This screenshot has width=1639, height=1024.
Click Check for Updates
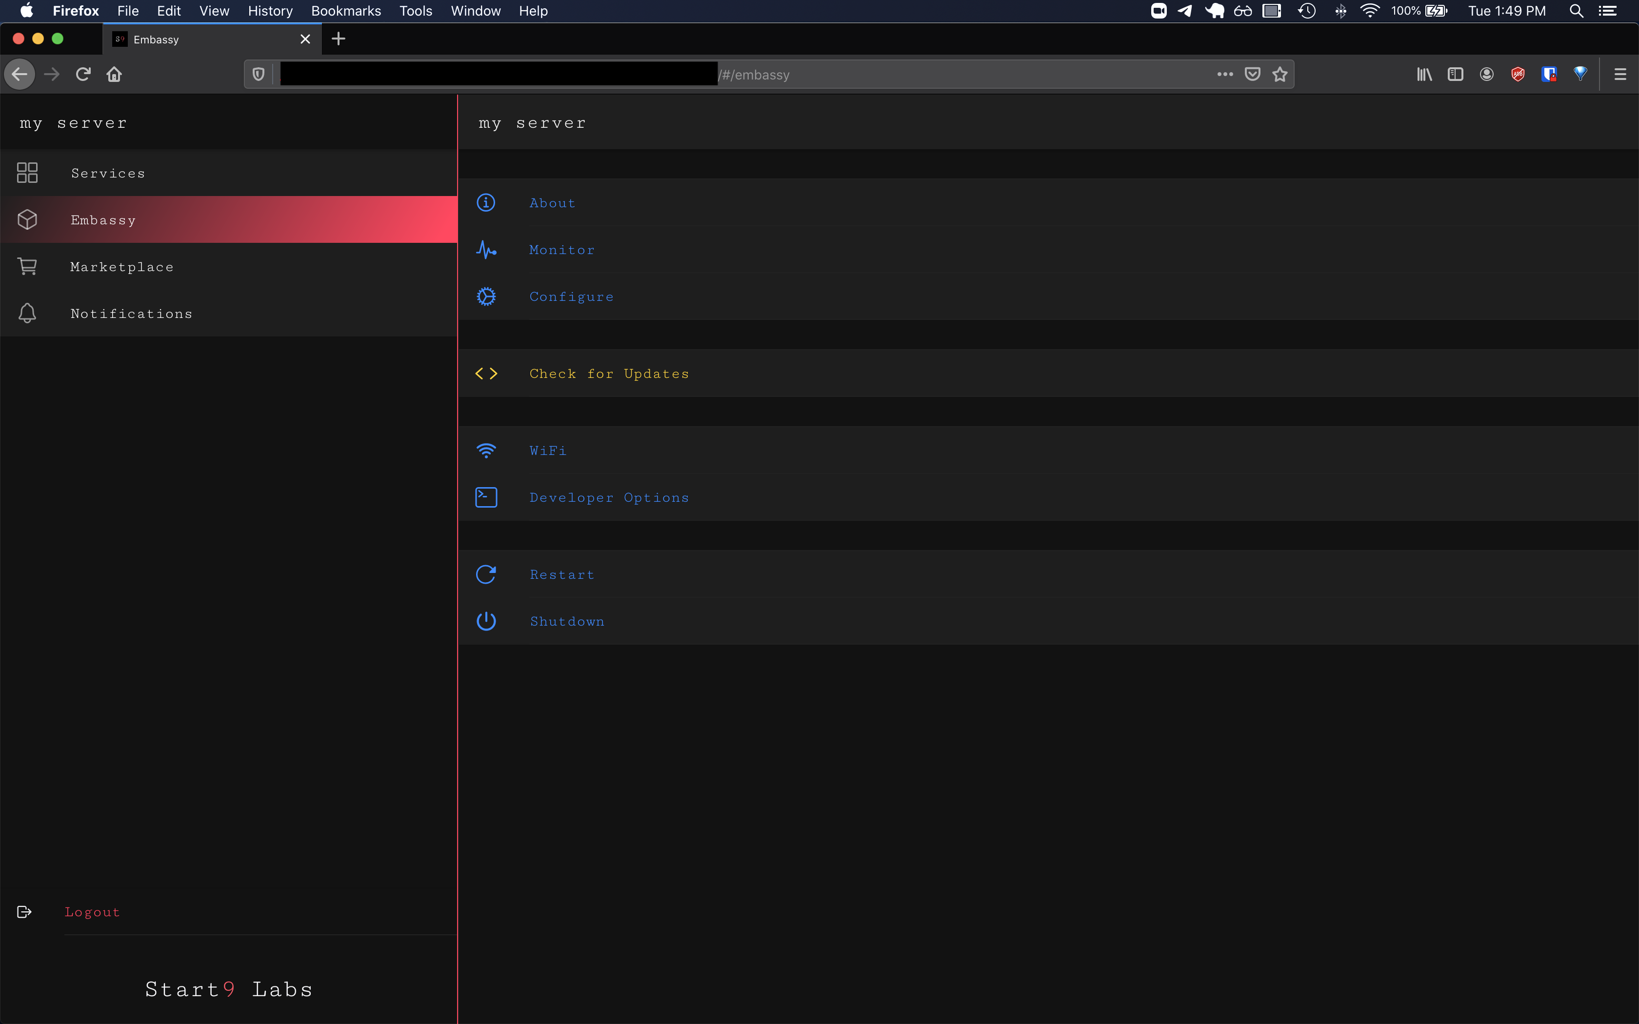pyautogui.click(x=608, y=374)
